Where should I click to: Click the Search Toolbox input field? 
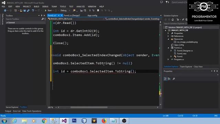pos(24,19)
